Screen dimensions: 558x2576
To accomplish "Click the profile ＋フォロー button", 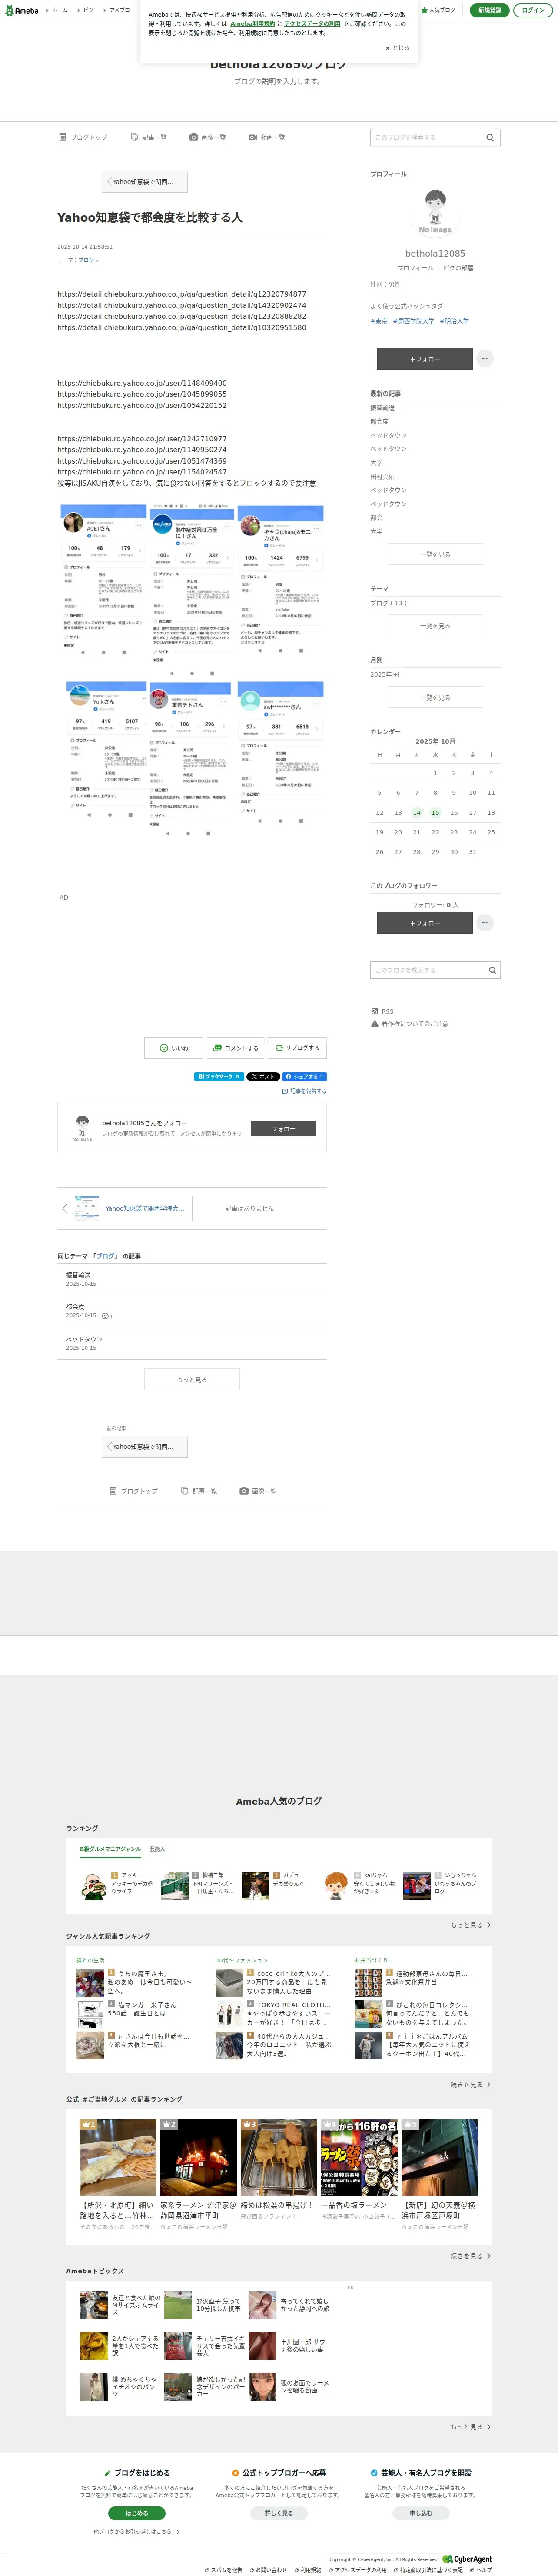I will click(x=424, y=359).
